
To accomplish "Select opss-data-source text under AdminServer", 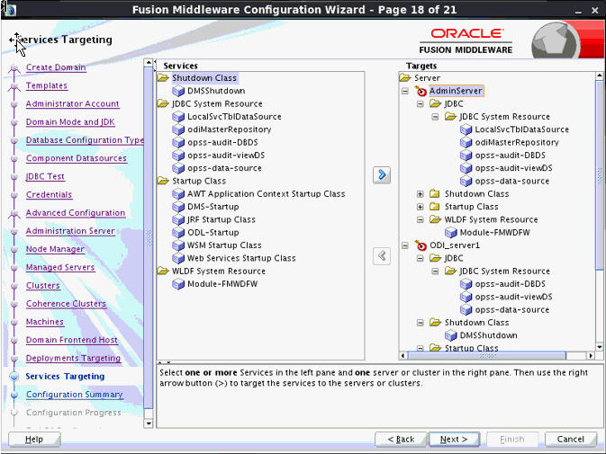I will pos(512,182).
